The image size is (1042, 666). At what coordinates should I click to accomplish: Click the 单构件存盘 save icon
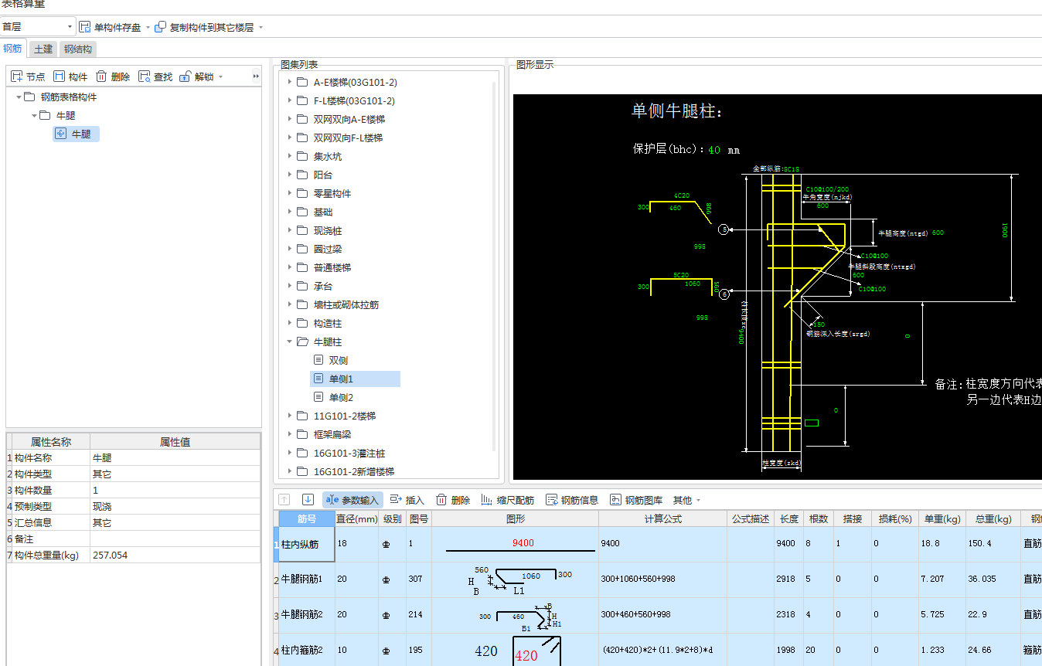(x=85, y=27)
